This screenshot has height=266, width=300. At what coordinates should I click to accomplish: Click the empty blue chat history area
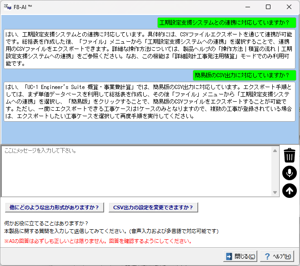[x=150, y=132]
